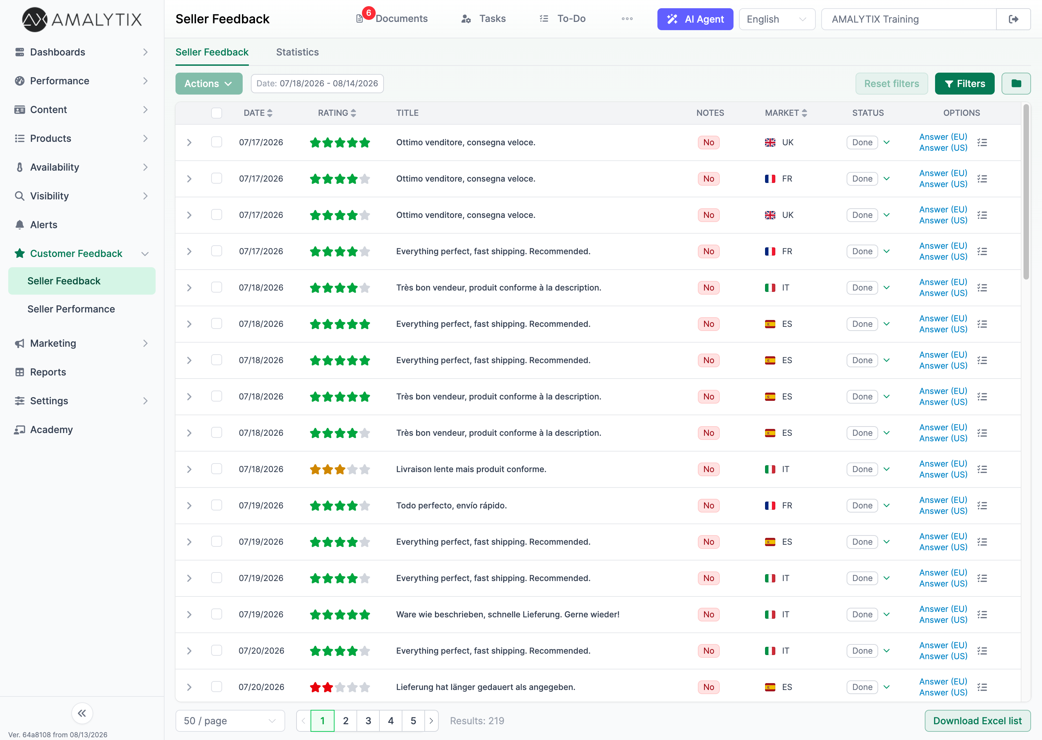This screenshot has height=740, width=1042.
Task: Click the Marketing megaphone icon
Action: click(x=20, y=343)
